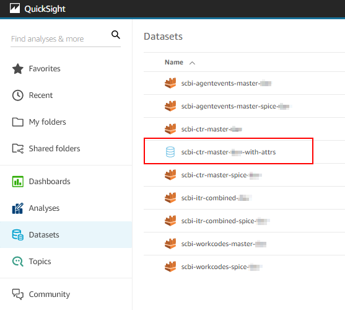The width and height of the screenshot is (345, 310).
Task: Open dataset scbi-itr-combined-spice
Action: pos(225,221)
